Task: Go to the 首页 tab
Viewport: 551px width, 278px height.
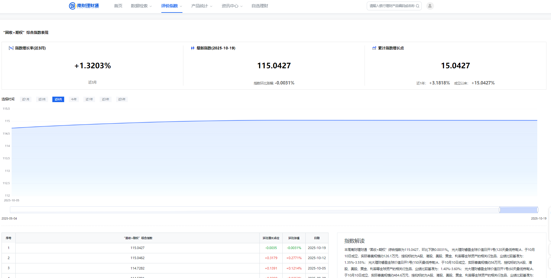Action: click(x=118, y=6)
